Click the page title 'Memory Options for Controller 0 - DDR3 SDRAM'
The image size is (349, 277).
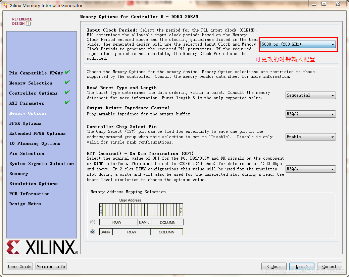(139, 17)
